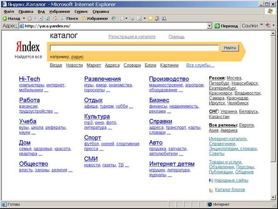Open the Справка menu
The height and width of the screenshot is (209, 278).
click(x=101, y=11)
